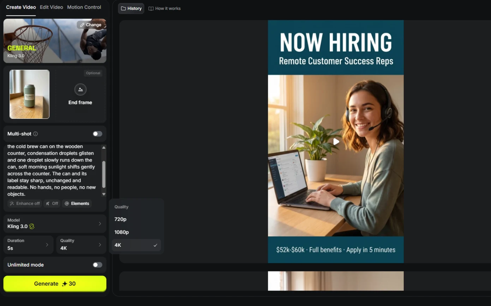Choose 1080p quality

click(x=136, y=232)
